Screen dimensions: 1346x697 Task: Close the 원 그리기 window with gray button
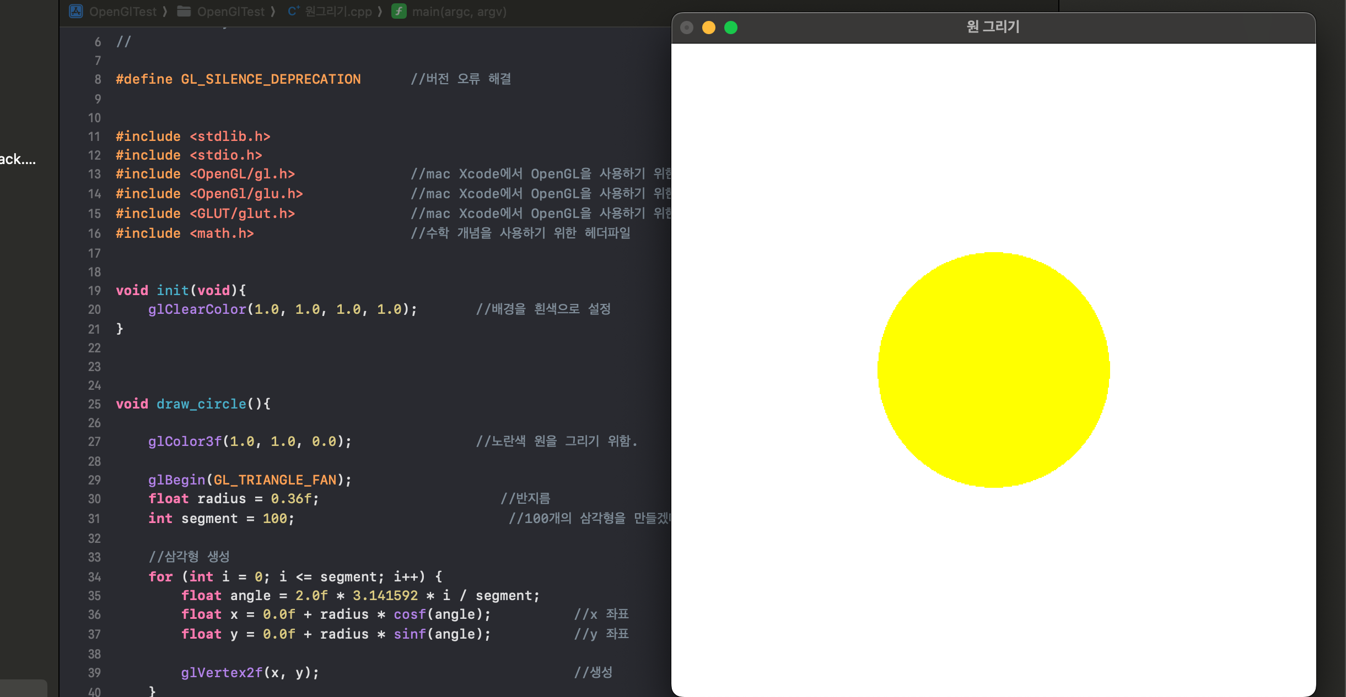[687, 28]
